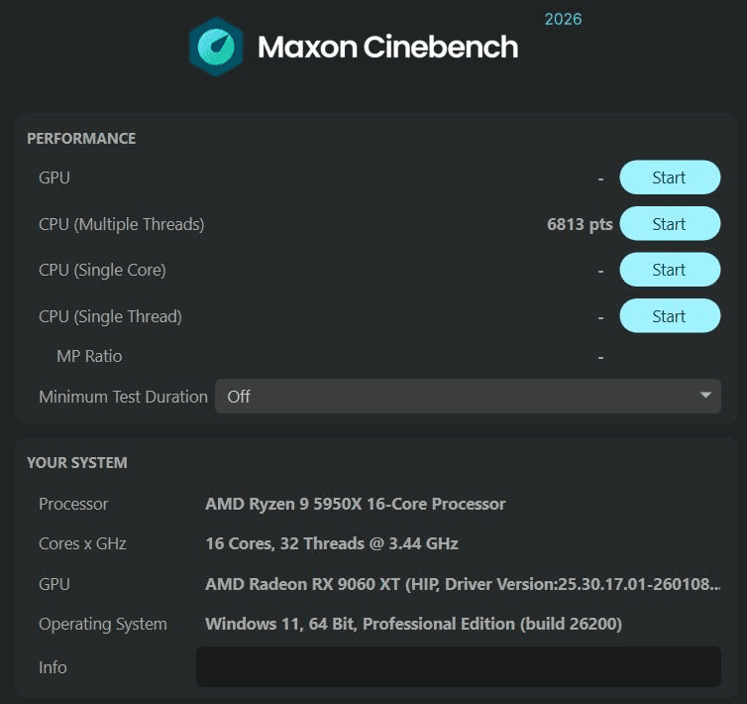Image resolution: width=747 pixels, height=704 pixels.
Task: Click the 2026 version label
Action: (x=563, y=19)
